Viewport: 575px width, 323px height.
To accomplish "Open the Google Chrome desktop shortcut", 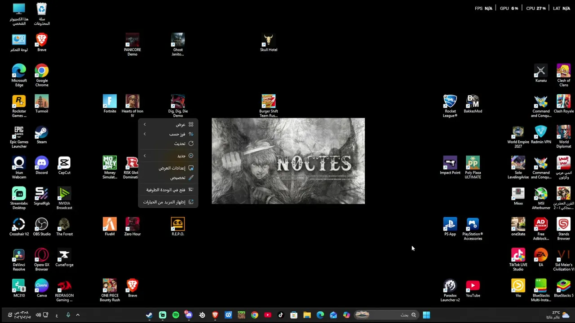I will click(x=42, y=75).
